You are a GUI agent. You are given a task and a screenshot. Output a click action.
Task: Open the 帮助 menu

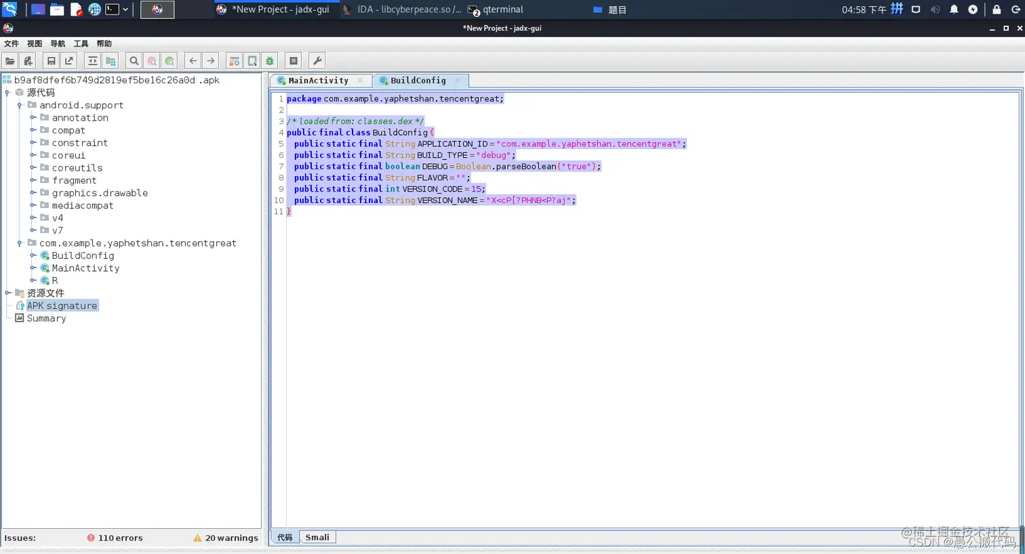click(104, 43)
